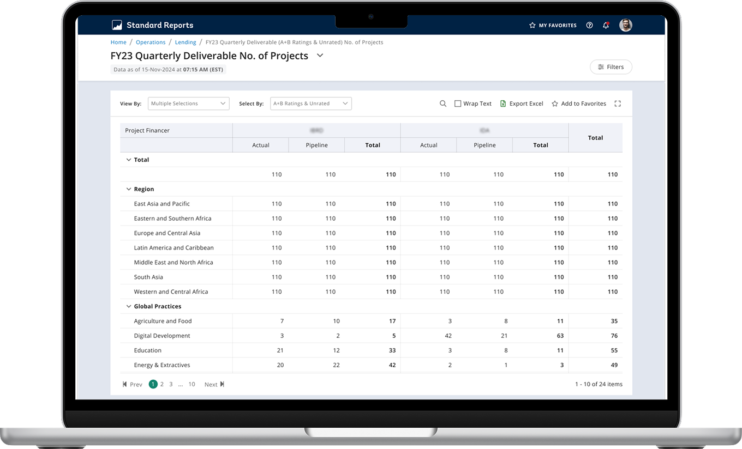Viewport: 742px width, 449px height.
Task: Jump to the first page icon
Action: [x=125, y=384]
